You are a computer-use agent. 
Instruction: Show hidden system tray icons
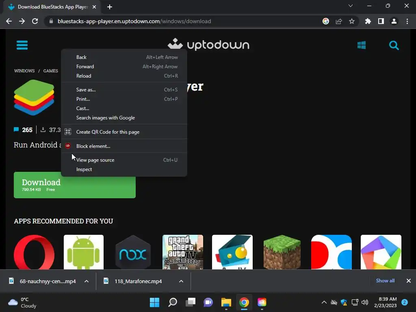click(324, 302)
